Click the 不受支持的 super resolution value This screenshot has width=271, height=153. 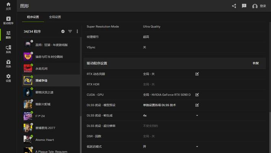click(150, 126)
